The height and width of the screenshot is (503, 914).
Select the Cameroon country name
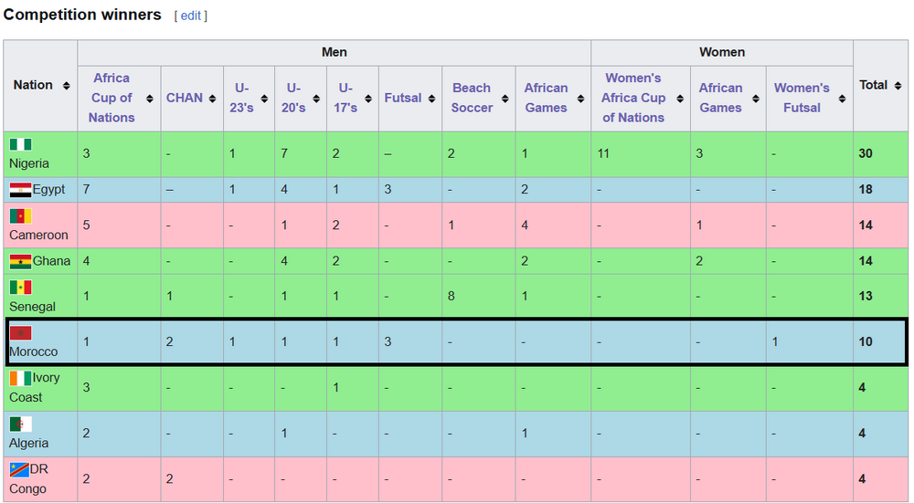click(38, 236)
